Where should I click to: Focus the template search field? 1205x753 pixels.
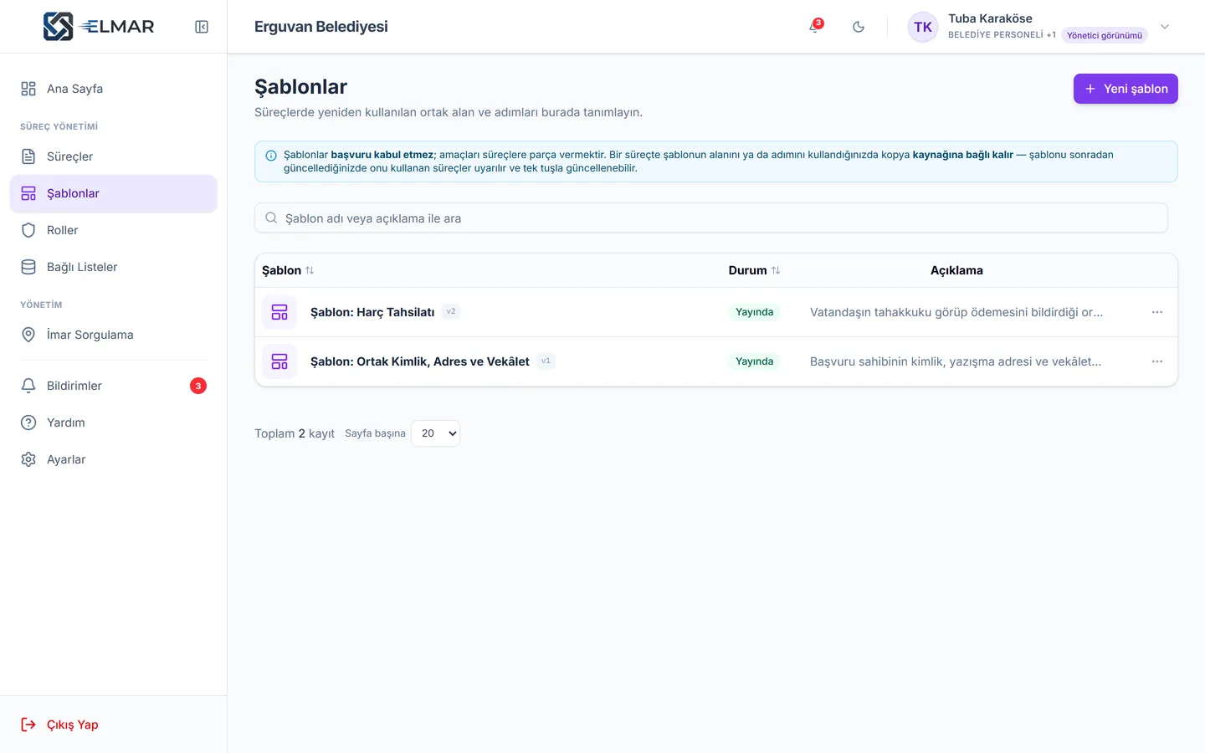[x=711, y=218]
